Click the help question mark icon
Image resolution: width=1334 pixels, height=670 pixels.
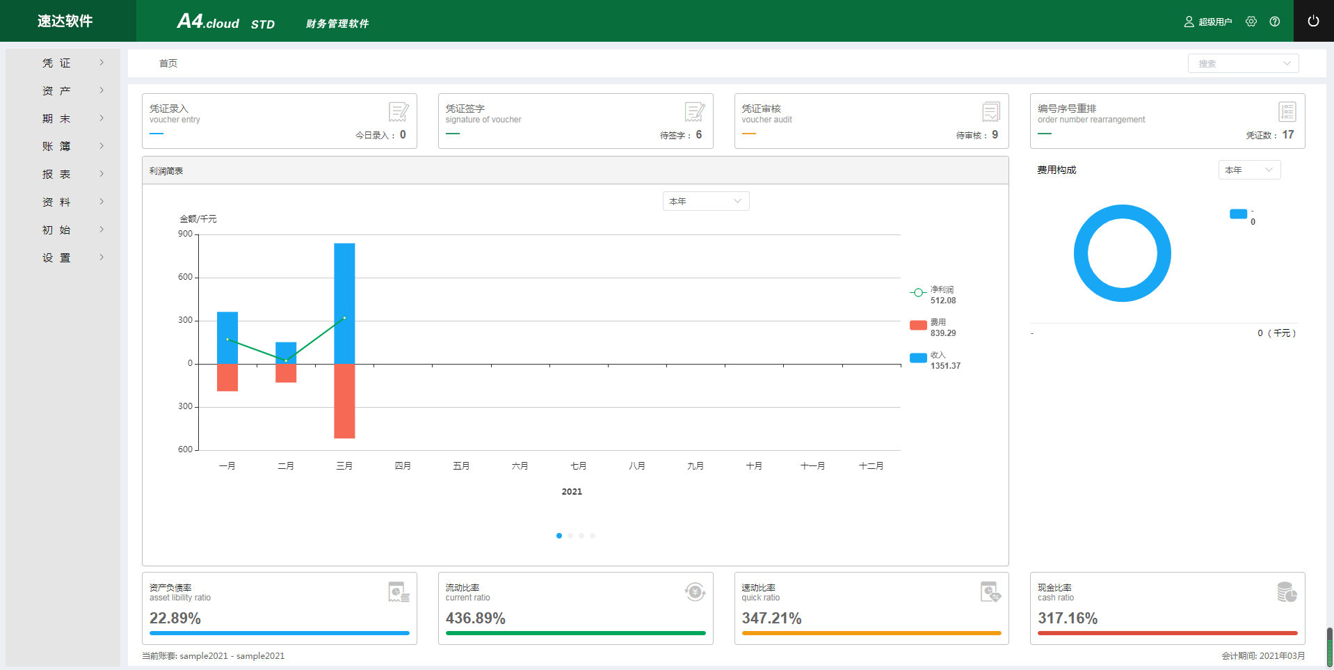(x=1274, y=22)
